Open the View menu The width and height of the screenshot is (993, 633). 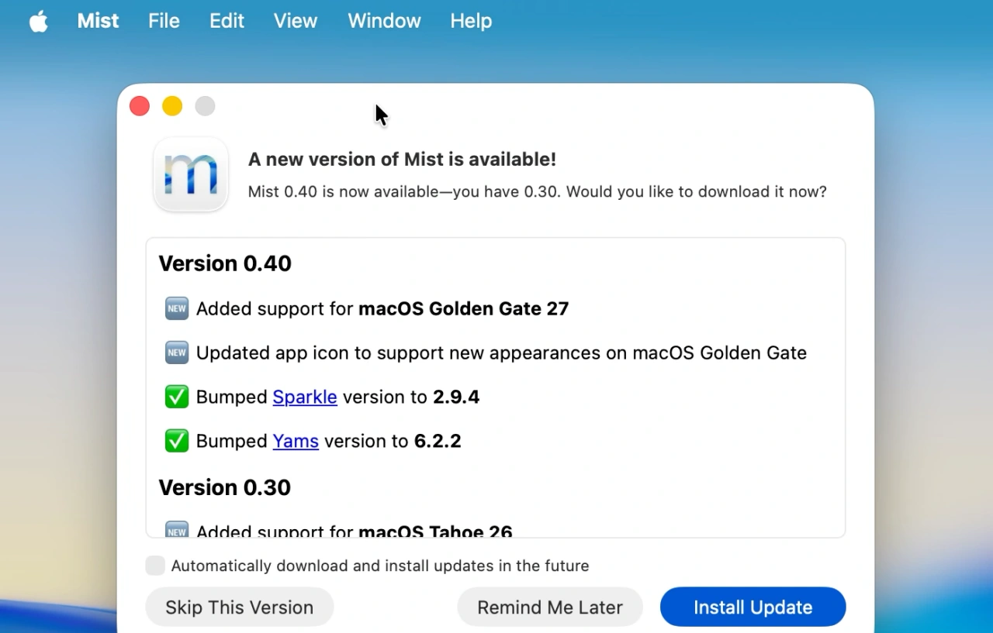[x=296, y=21]
